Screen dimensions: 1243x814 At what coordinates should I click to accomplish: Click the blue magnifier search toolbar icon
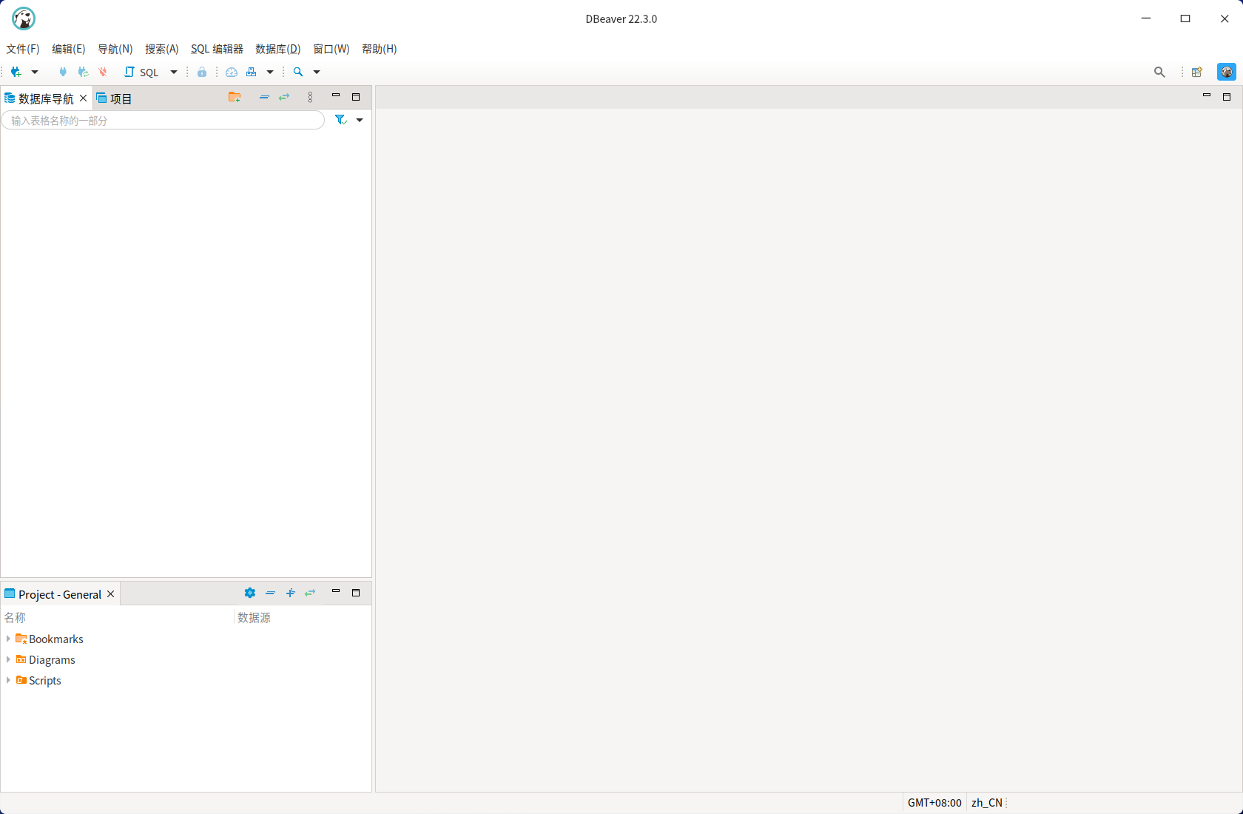(298, 72)
